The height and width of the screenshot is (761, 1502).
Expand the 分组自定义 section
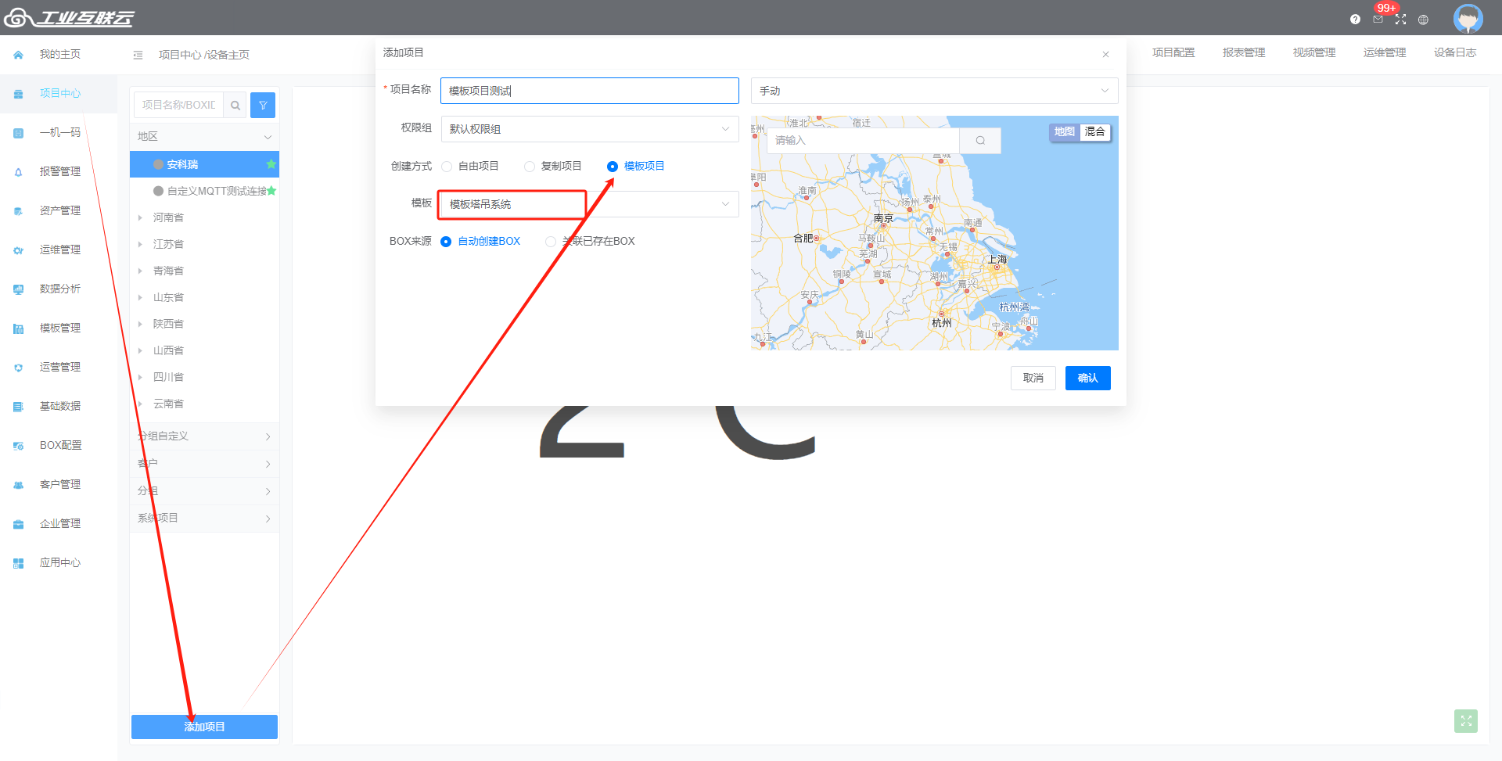(204, 436)
